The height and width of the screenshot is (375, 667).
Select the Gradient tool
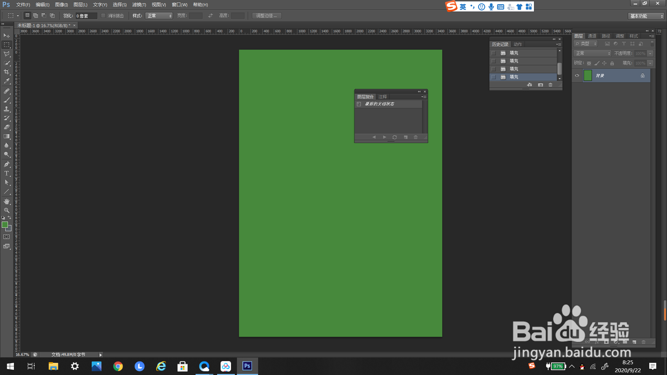point(7,136)
